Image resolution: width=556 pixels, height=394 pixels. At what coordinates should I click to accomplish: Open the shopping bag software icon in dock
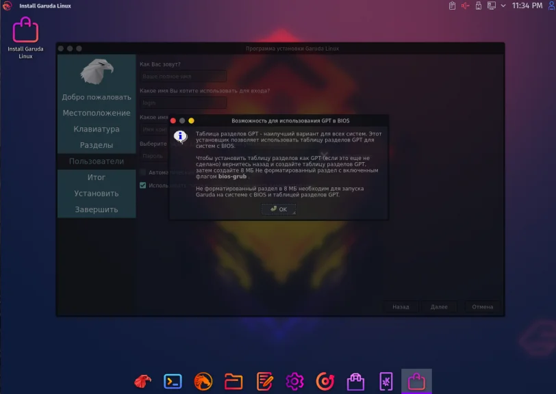point(357,382)
